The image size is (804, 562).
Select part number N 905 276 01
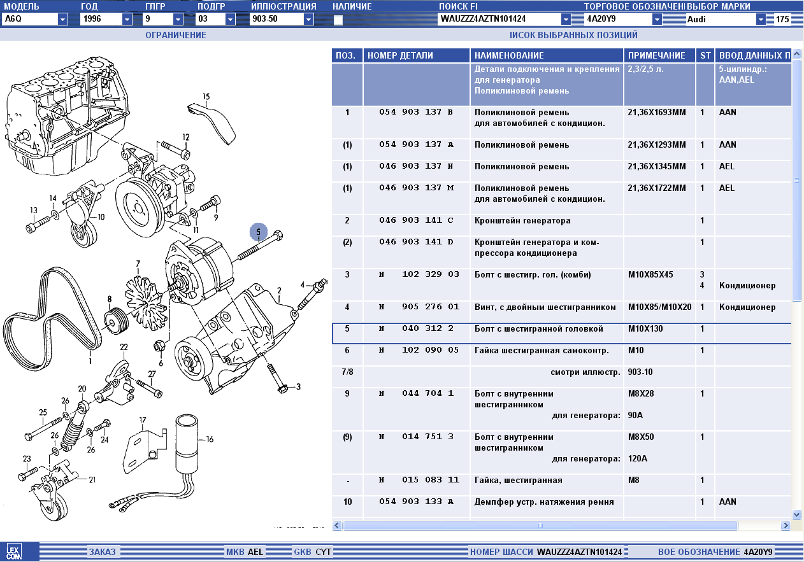click(419, 307)
